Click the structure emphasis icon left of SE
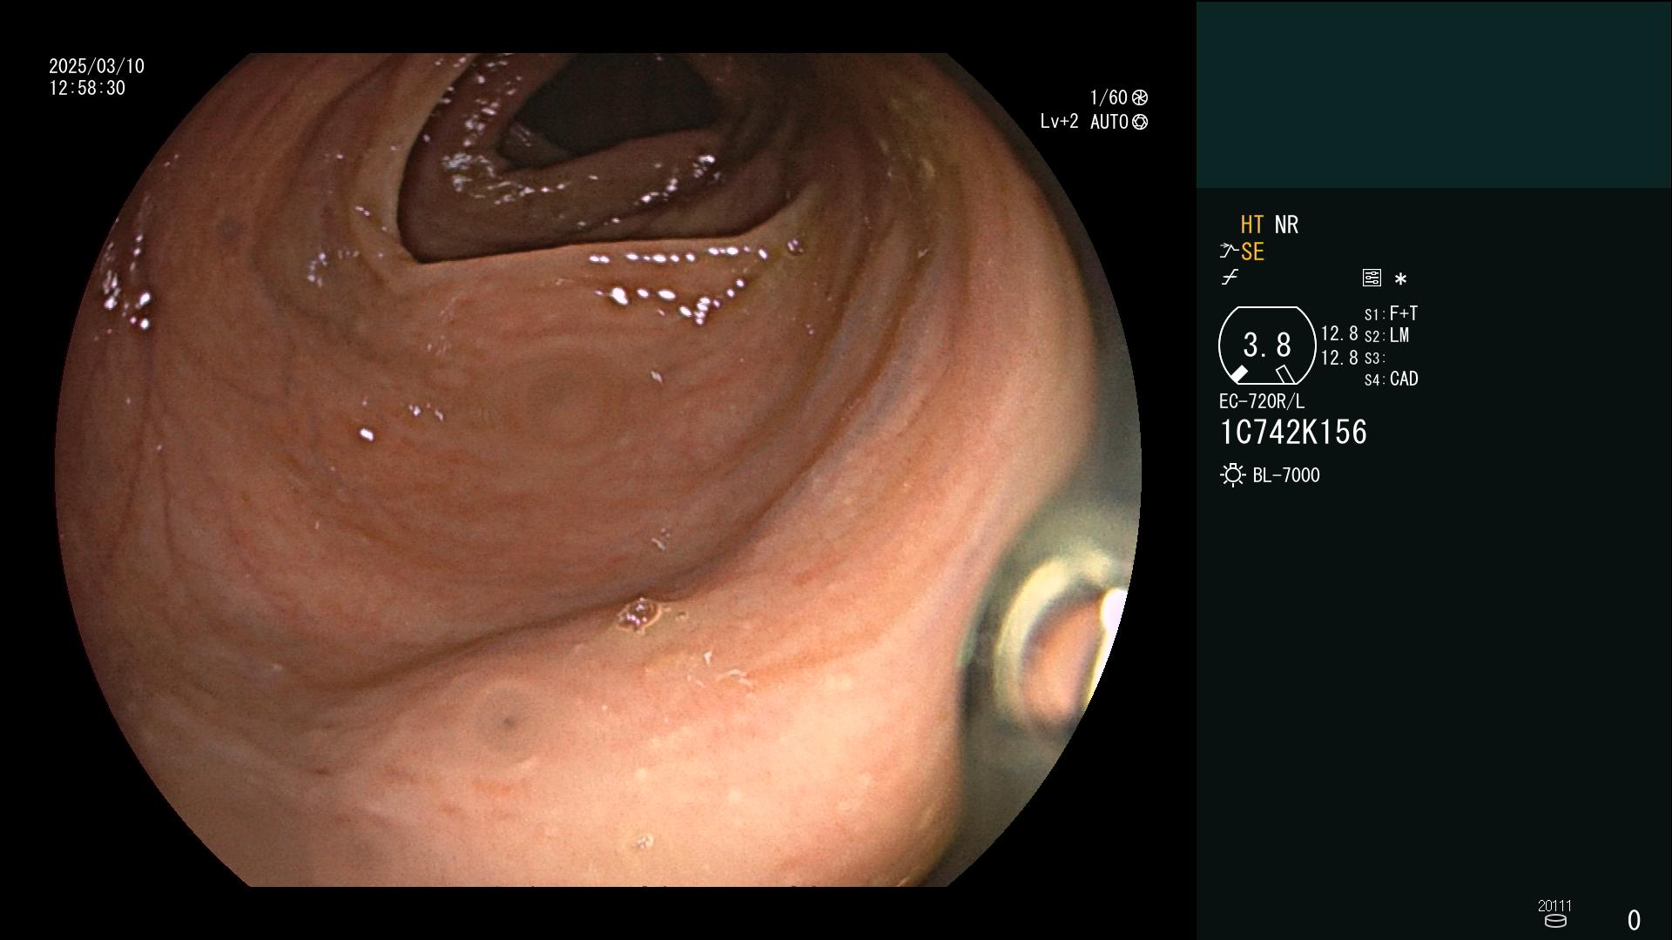This screenshot has width=1672, height=940. [1229, 252]
